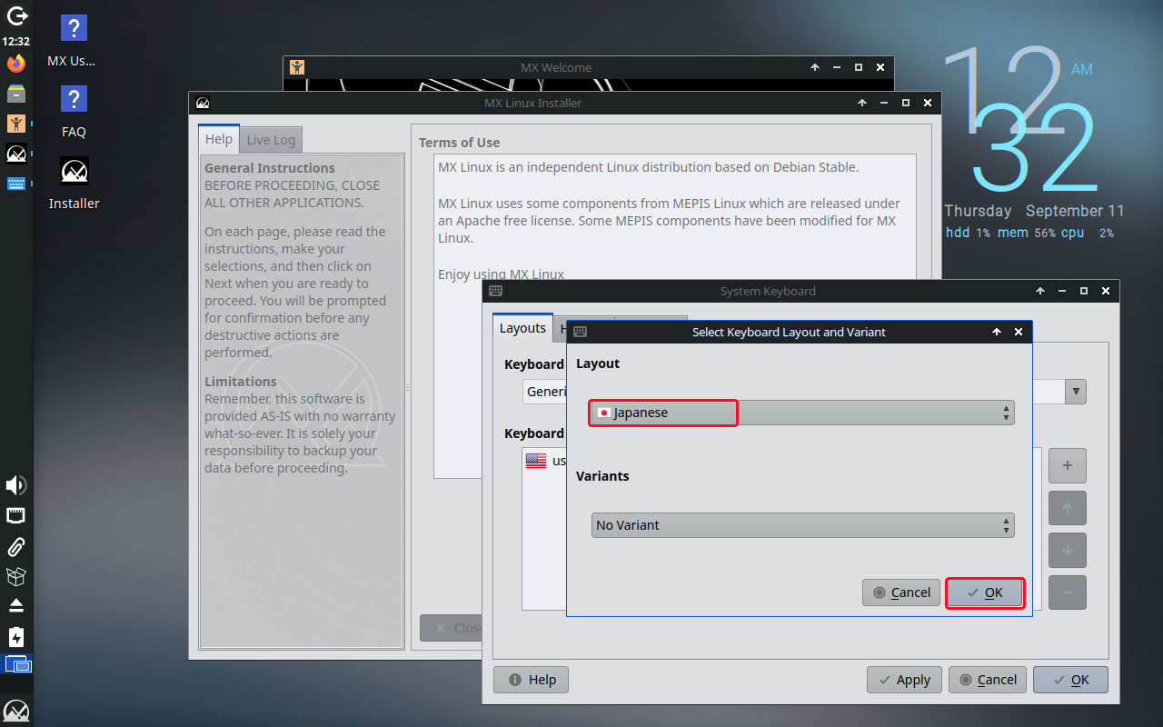Click the MX Welcome window title icon
Viewport: 1163px width, 727px height.
pos(297,67)
